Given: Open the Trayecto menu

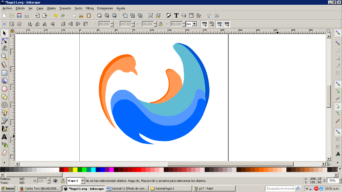Looking at the screenshot, I should [x=65, y=8].
